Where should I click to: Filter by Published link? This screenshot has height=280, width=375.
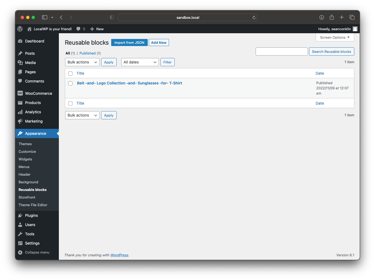[x=87, y=53]
